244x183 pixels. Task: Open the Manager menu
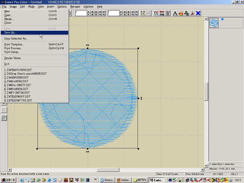click(x=75, y=7)
